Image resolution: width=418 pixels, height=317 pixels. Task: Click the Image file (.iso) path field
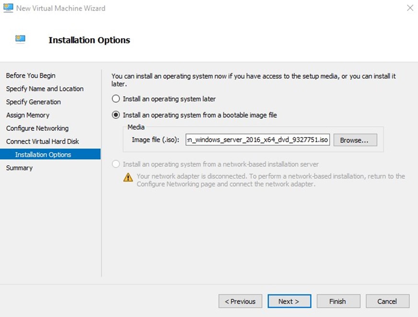[x=258, y=140]
